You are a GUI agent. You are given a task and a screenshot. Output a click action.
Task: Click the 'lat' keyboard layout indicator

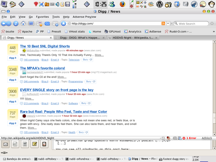(x=52, y=4)
